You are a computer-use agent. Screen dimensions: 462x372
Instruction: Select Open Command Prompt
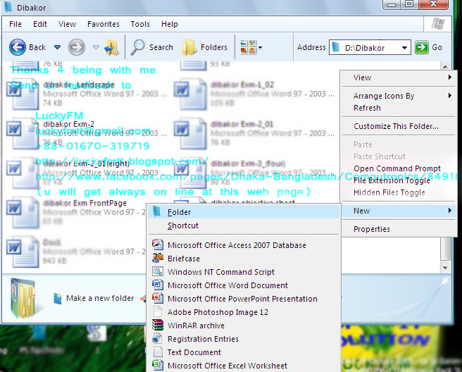click(399, 168)
